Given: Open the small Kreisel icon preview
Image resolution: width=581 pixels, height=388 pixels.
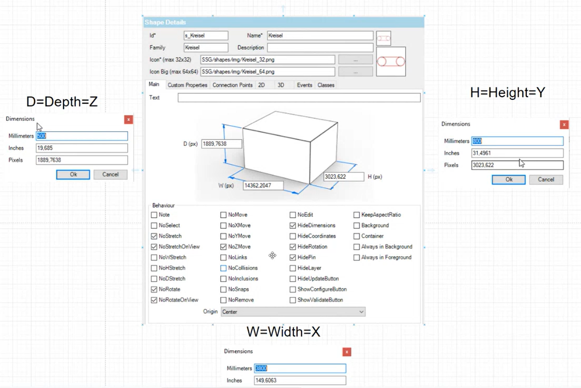Looking at the screenshot, I should pyautogui.click(x=384, y=38).
